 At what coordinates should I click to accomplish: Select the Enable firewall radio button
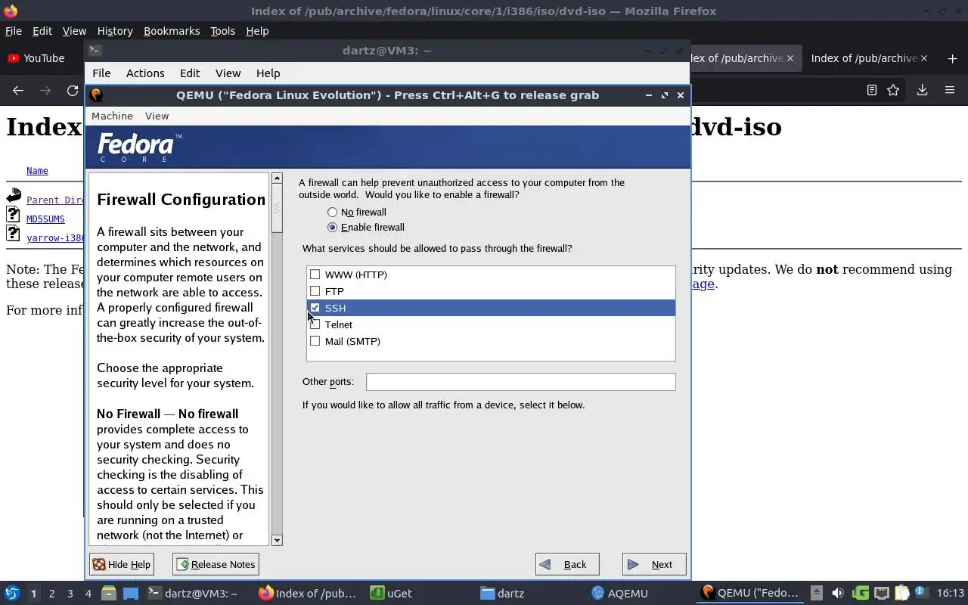pos(332,228)
